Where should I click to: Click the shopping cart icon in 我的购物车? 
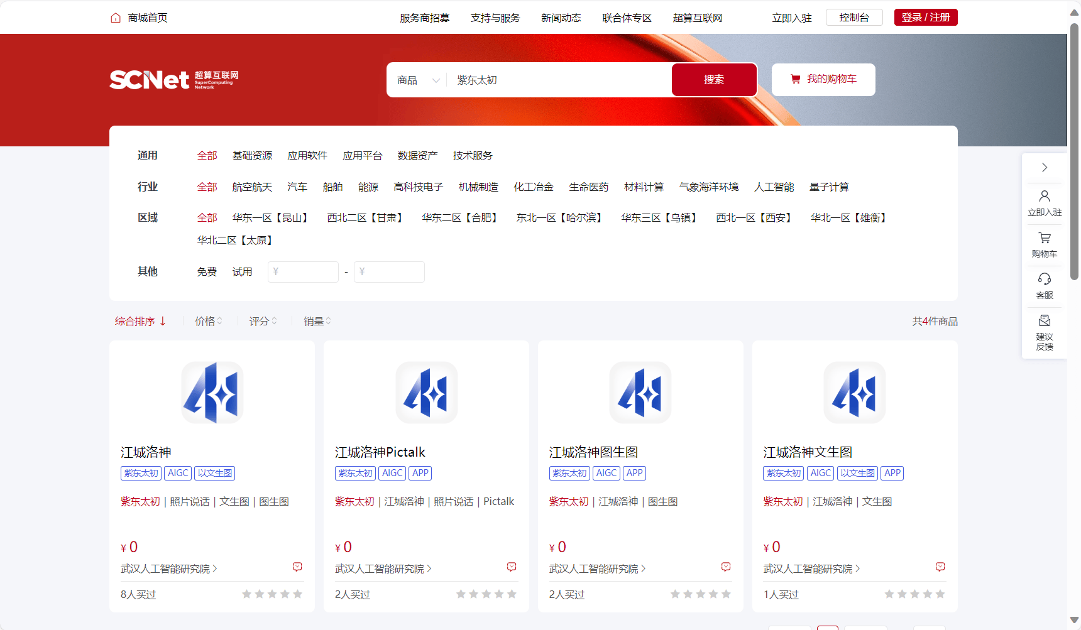[x=796, y=79]
